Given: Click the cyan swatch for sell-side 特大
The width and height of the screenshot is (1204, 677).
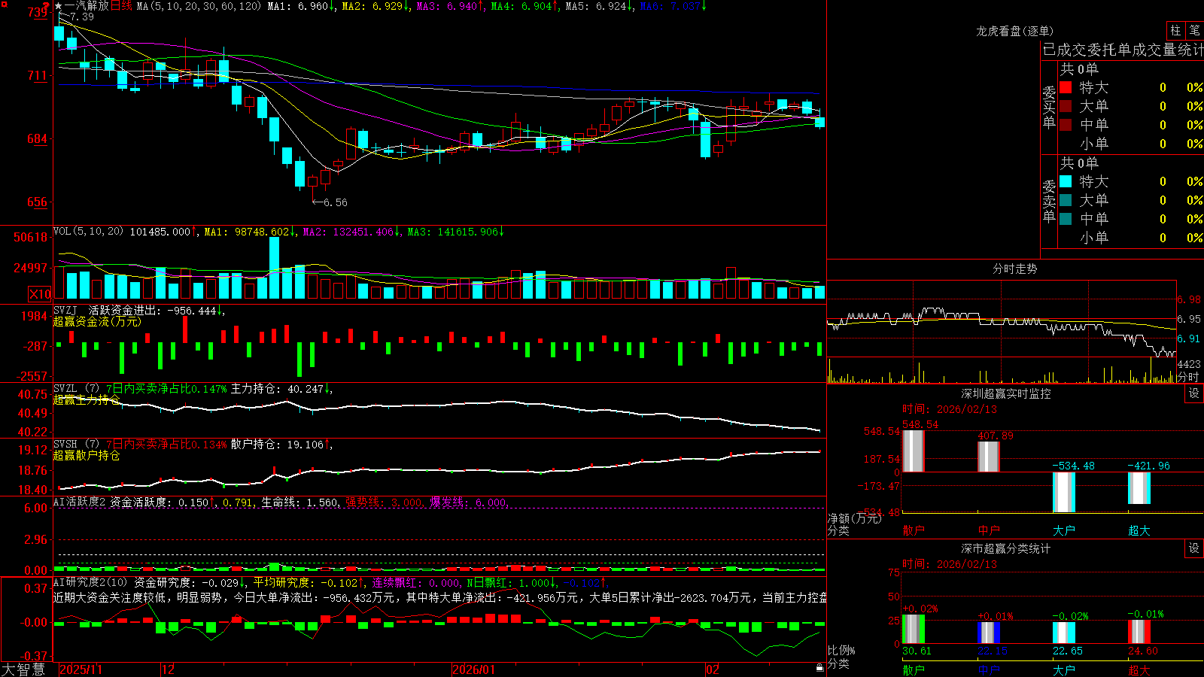Looking at the screenshot, I should click(x=1066, y=181).
